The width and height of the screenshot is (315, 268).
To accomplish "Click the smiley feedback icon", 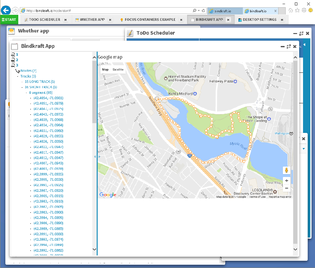I will [x=311, y=10].
